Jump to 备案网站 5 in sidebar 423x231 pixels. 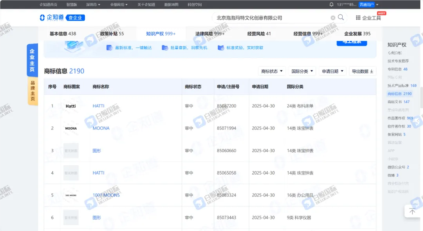pos(396,135)
